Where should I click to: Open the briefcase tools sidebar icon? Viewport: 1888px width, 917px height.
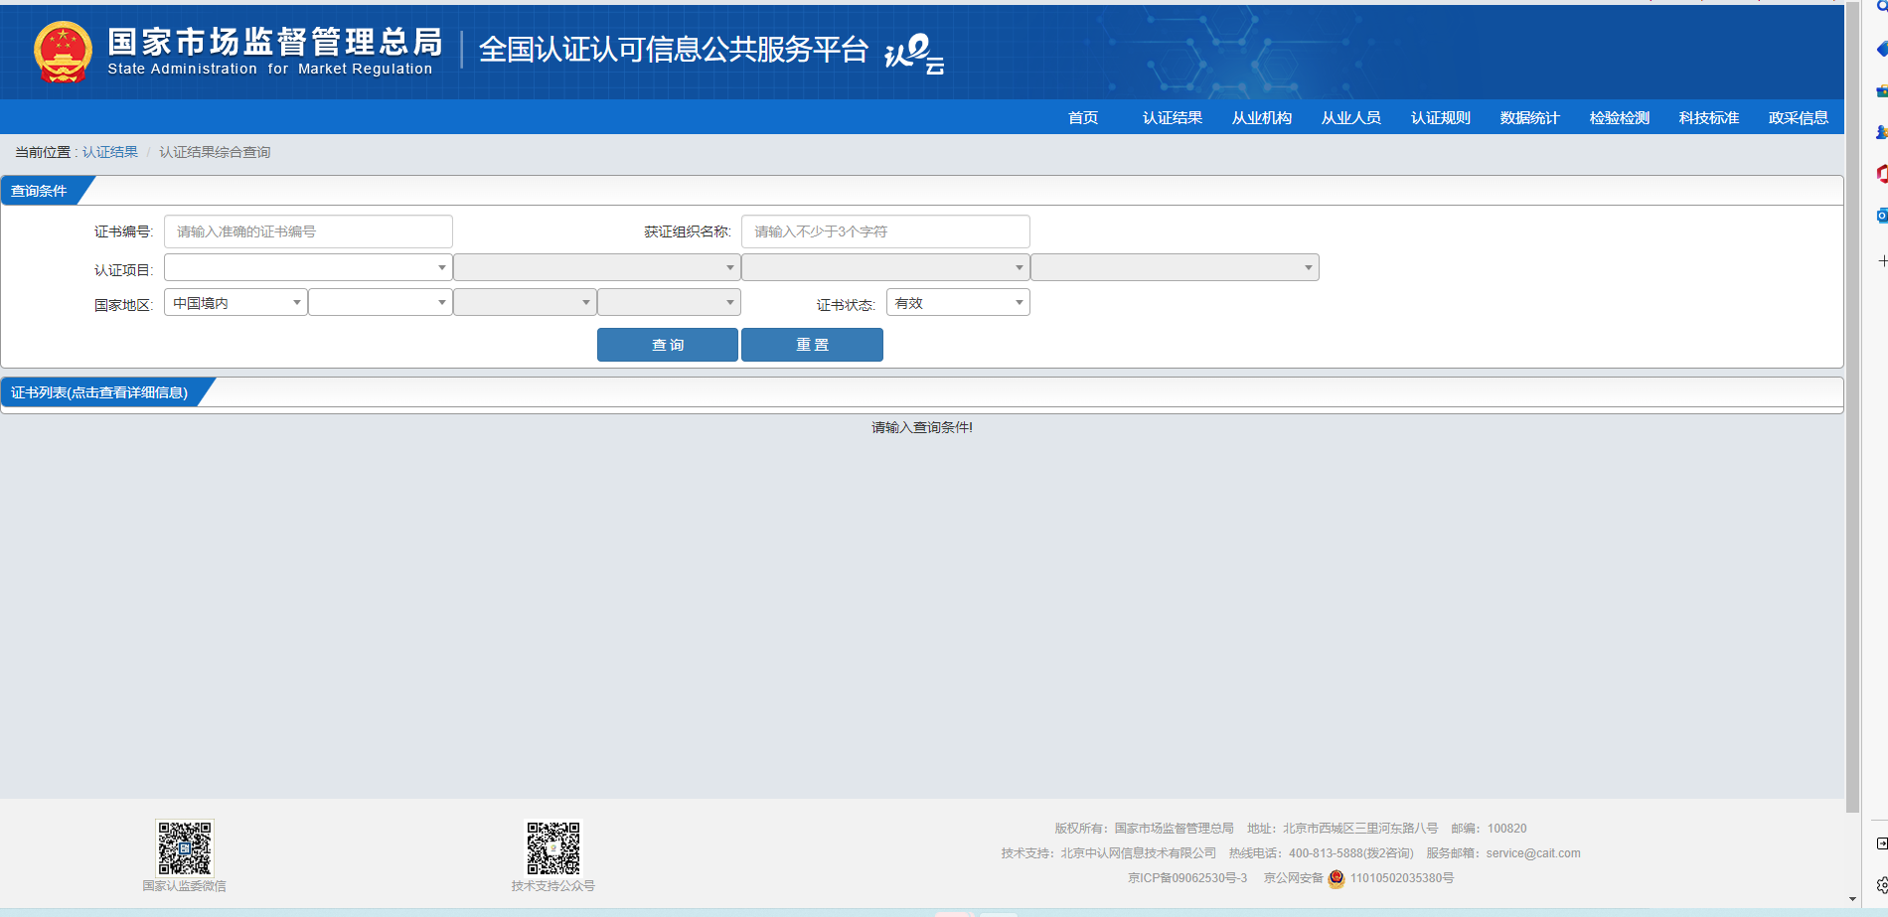[x=1881, y=91]
